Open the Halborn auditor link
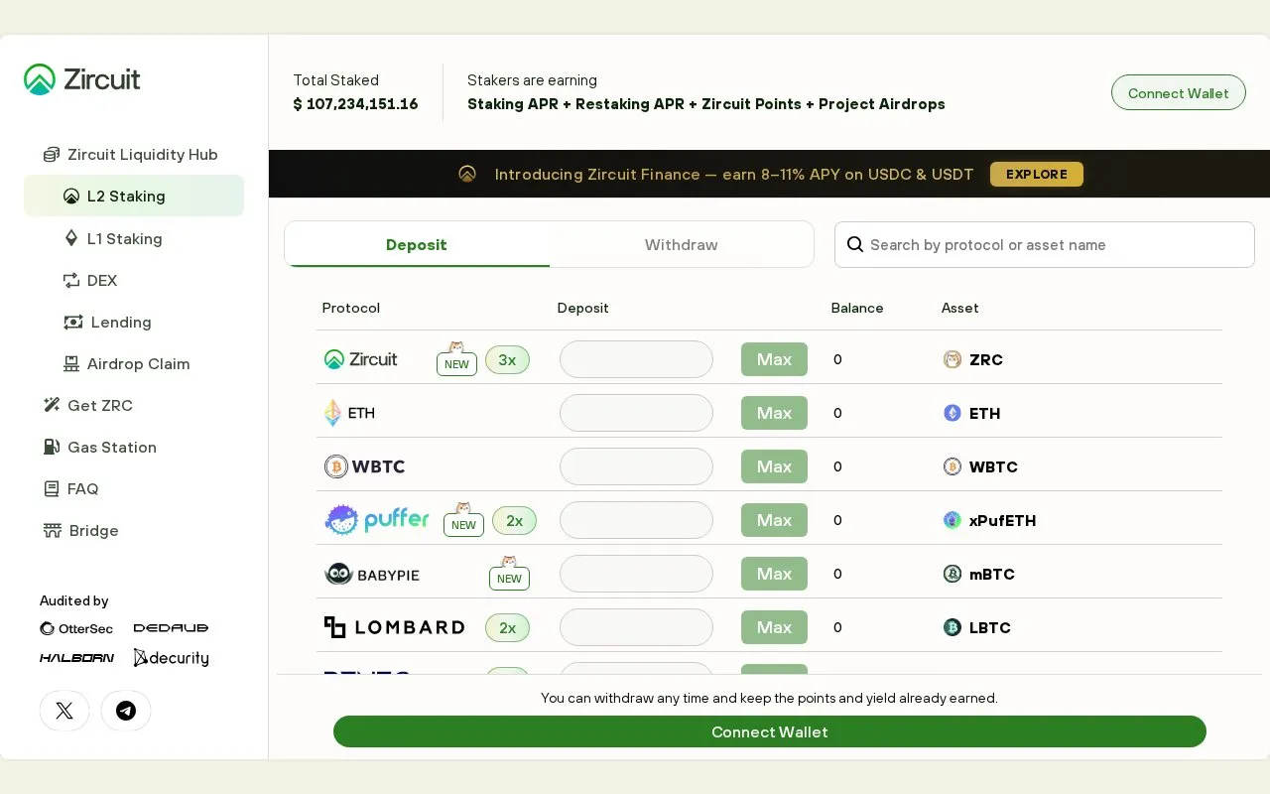This screenshot has width=1270, height=794. tap(76, 658)
